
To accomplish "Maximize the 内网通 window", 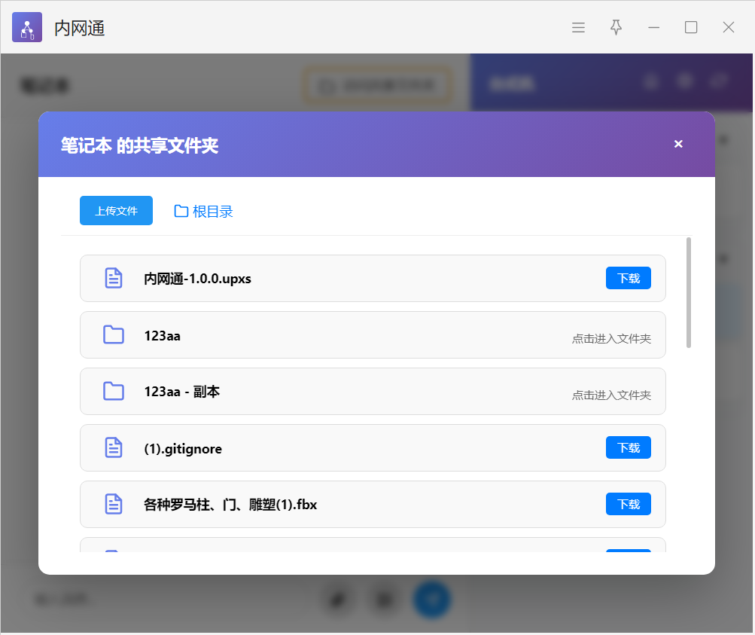I will click(690, 28).
